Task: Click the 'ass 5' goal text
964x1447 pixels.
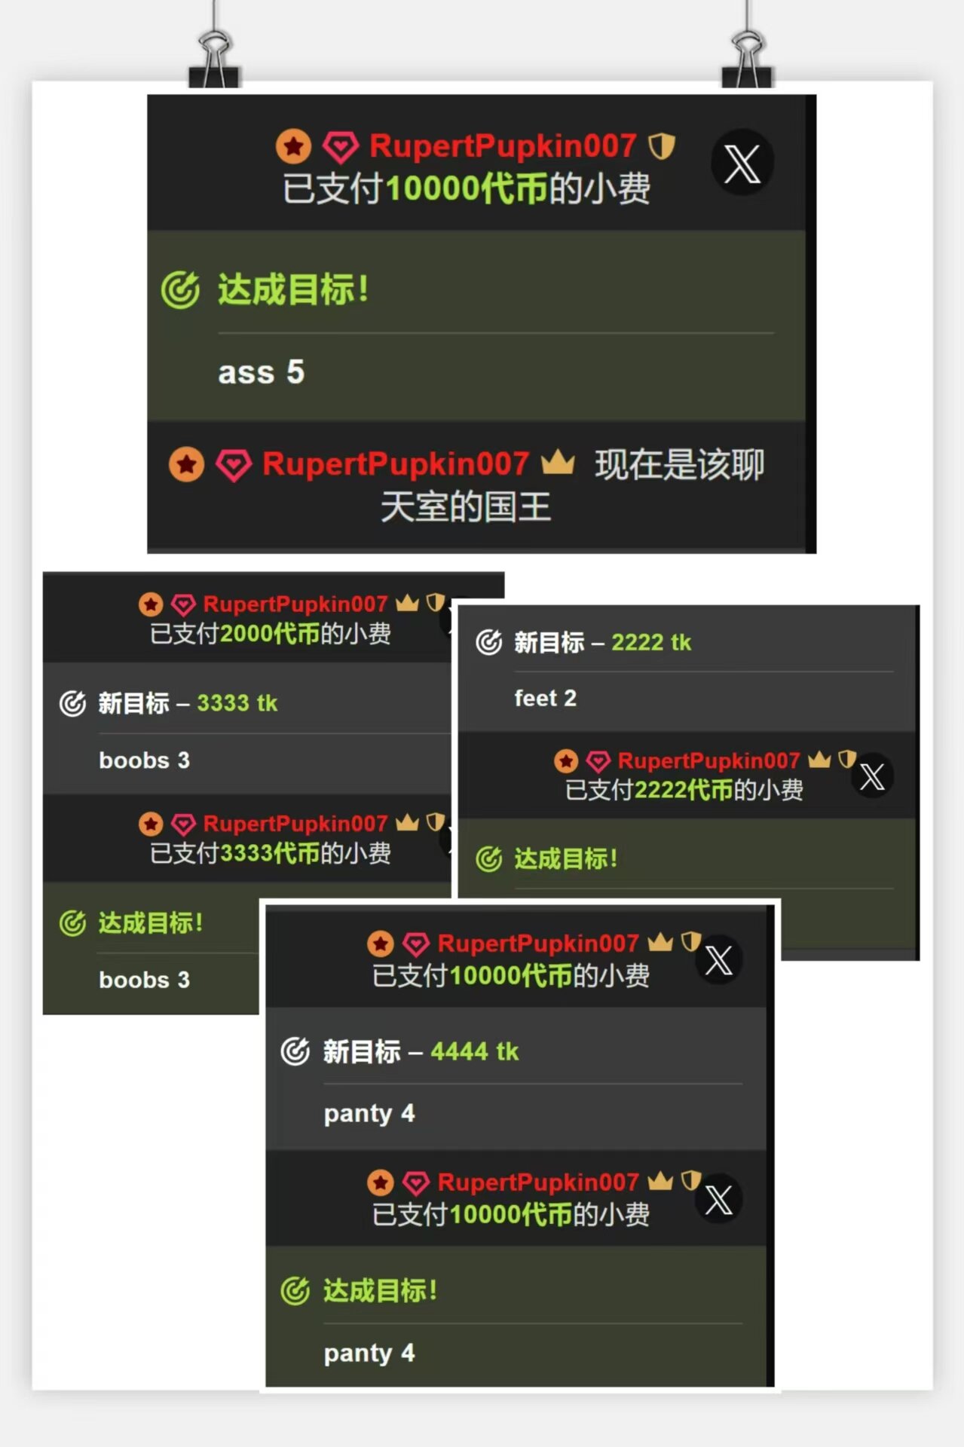Action: pos(262,372)
